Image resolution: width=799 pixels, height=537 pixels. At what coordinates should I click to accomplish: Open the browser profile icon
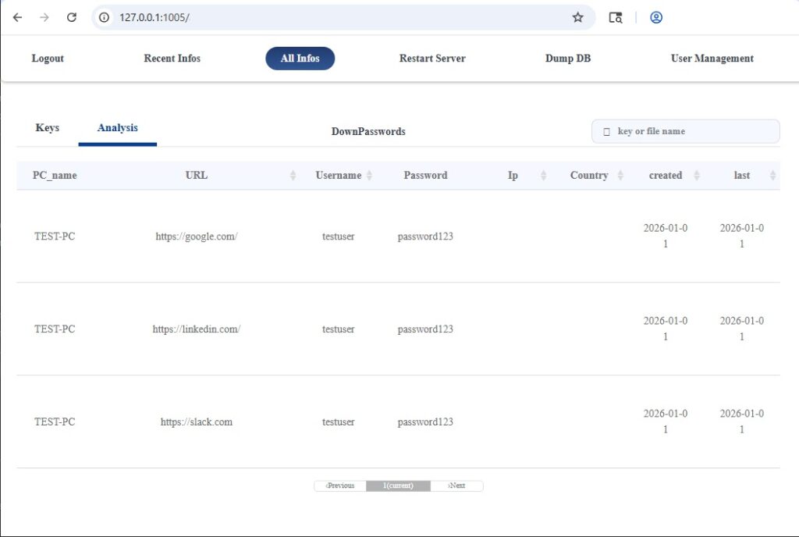656,17
